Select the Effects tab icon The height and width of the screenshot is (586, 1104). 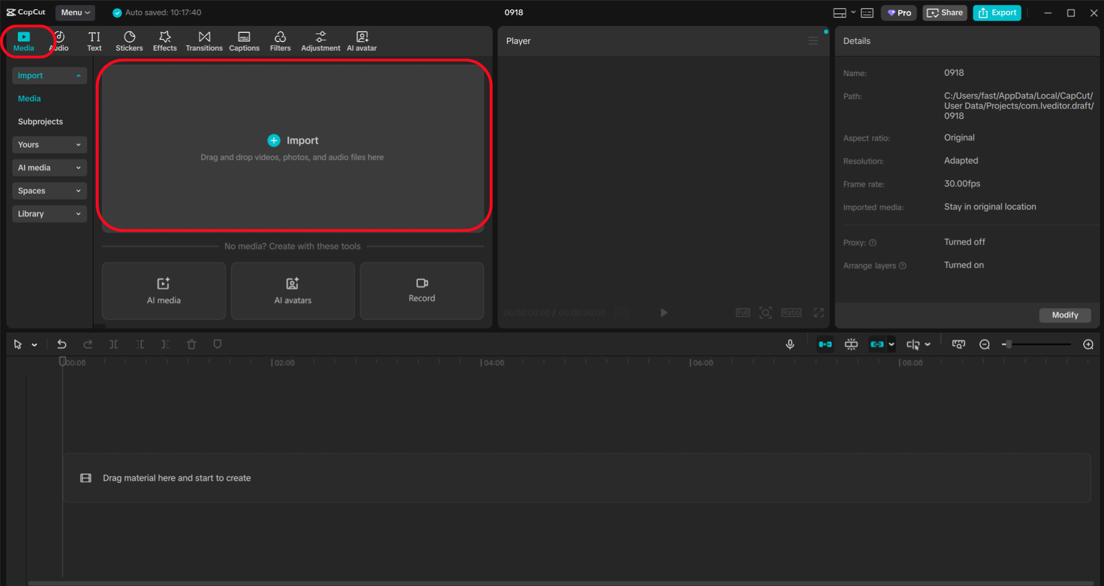(165, 36)
